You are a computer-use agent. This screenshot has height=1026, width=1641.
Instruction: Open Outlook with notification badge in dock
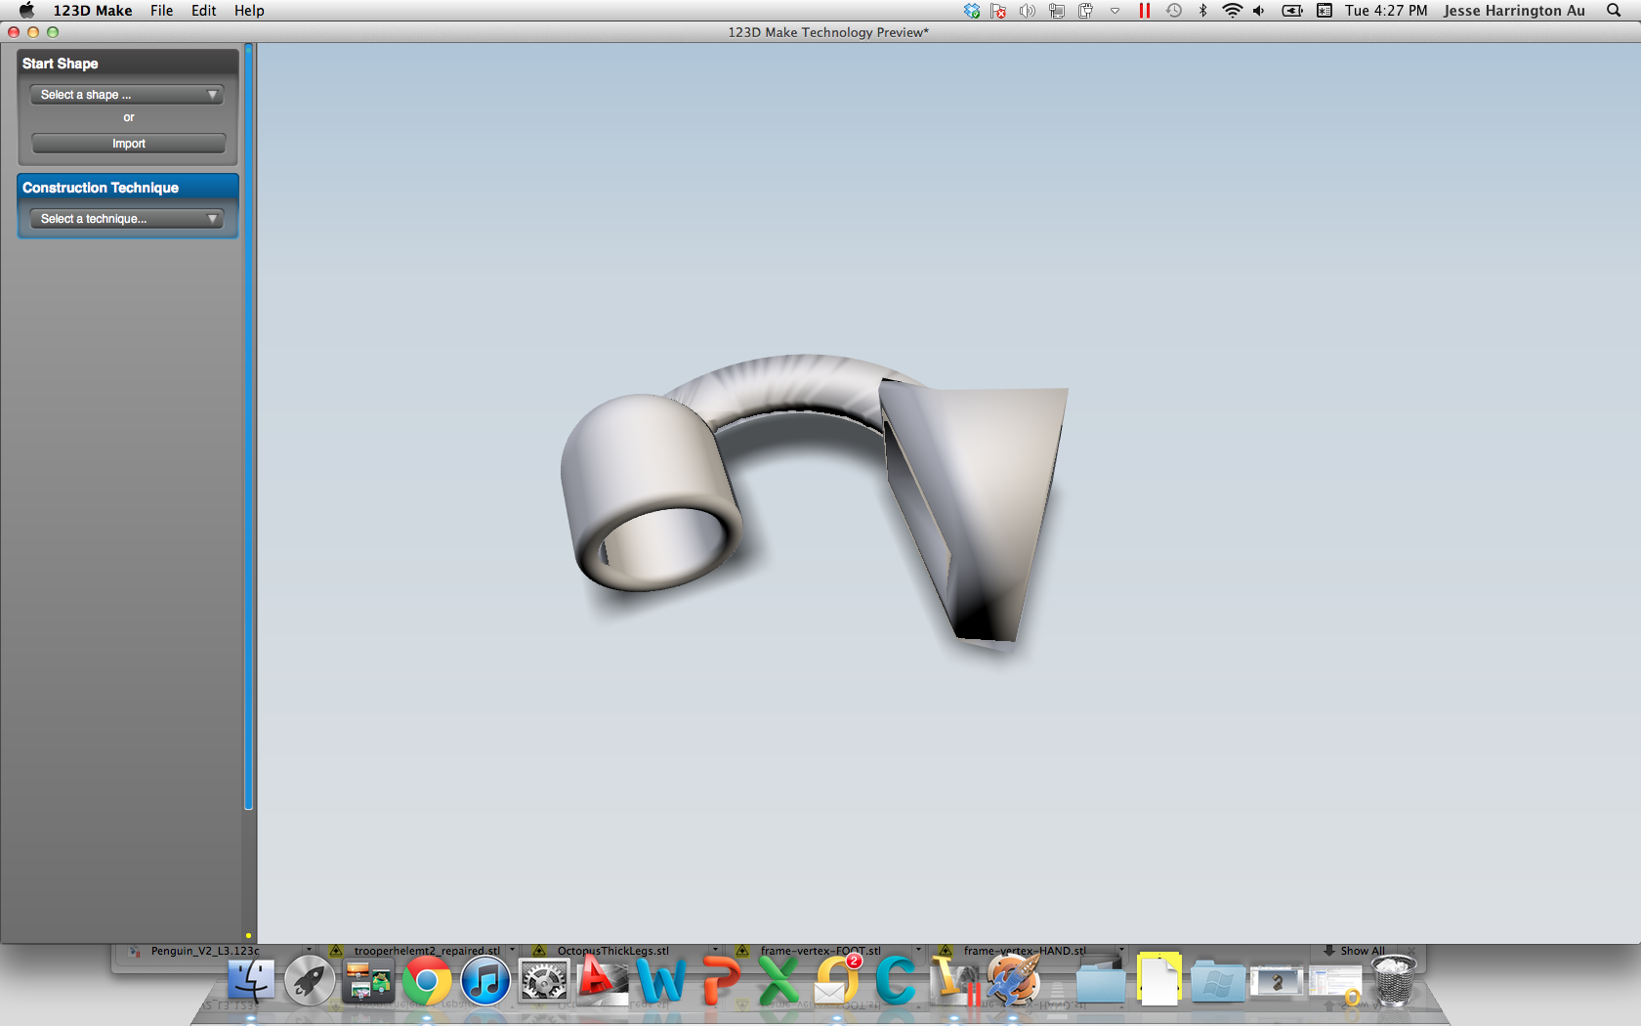pyautogui.click(x=837, y=981)
